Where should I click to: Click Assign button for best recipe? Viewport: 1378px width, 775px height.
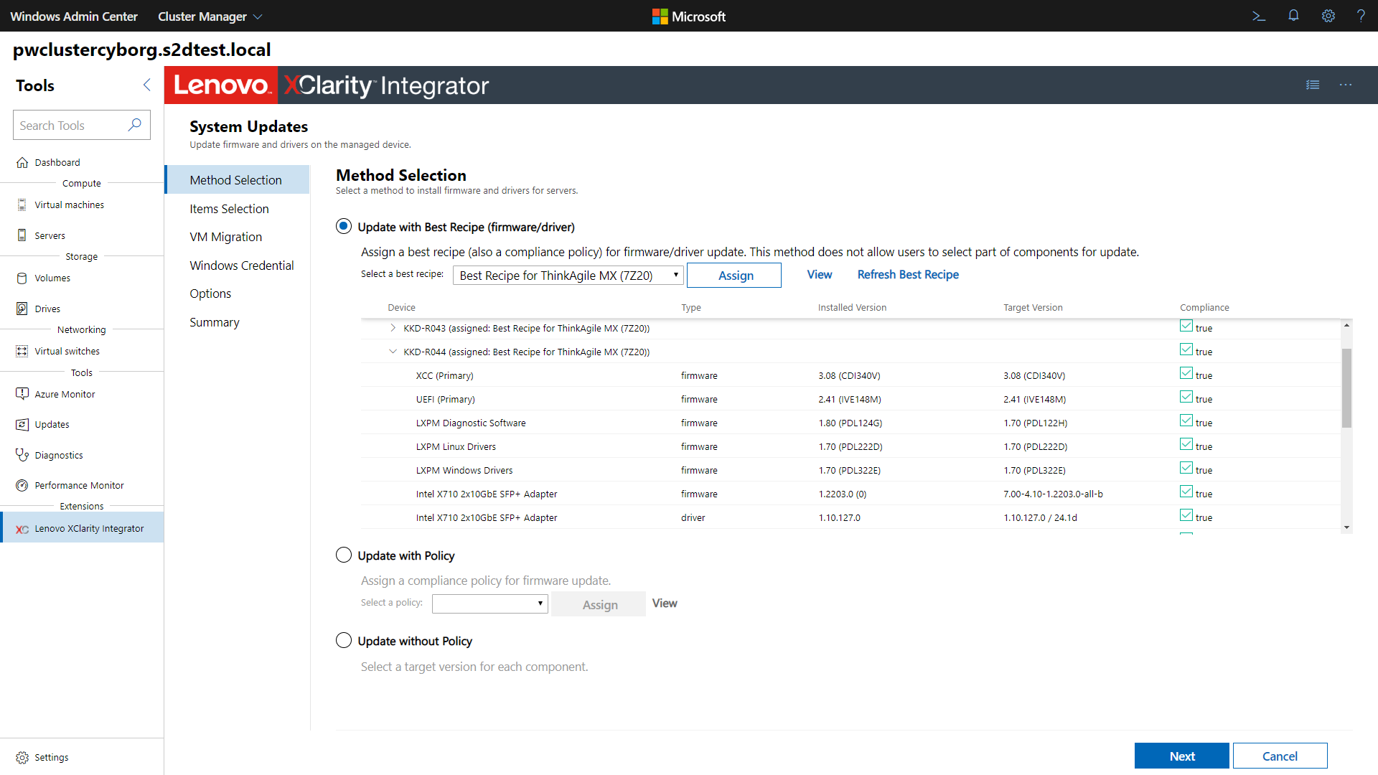pyautogui.click(x=736, y=274)
